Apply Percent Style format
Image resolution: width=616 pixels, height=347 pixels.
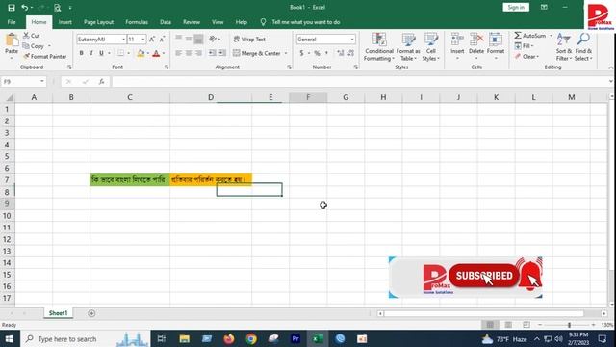point(317,53)
